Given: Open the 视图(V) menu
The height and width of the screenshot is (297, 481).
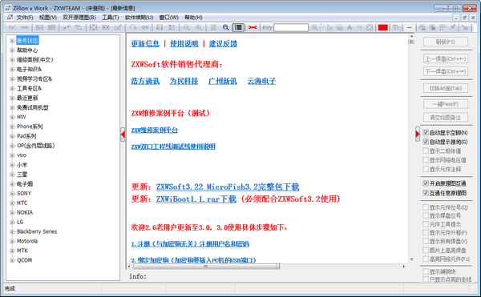Looking at the screenshot, I should pos(48,18).
